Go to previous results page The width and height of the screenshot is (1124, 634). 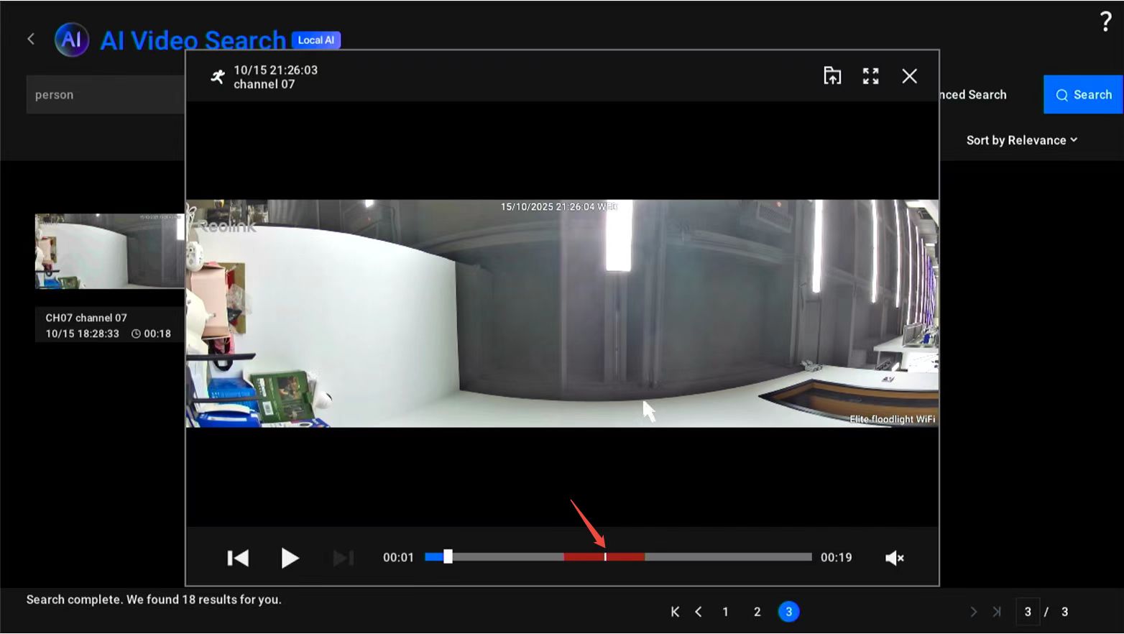point(699,612)
